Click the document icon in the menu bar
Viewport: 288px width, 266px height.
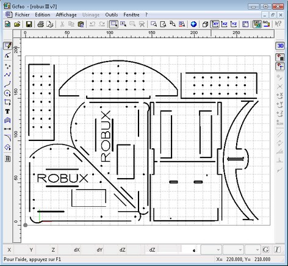(x=9, y=15)
